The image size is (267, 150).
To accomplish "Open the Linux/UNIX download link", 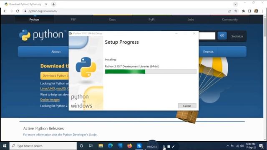I will pos(48,89).
